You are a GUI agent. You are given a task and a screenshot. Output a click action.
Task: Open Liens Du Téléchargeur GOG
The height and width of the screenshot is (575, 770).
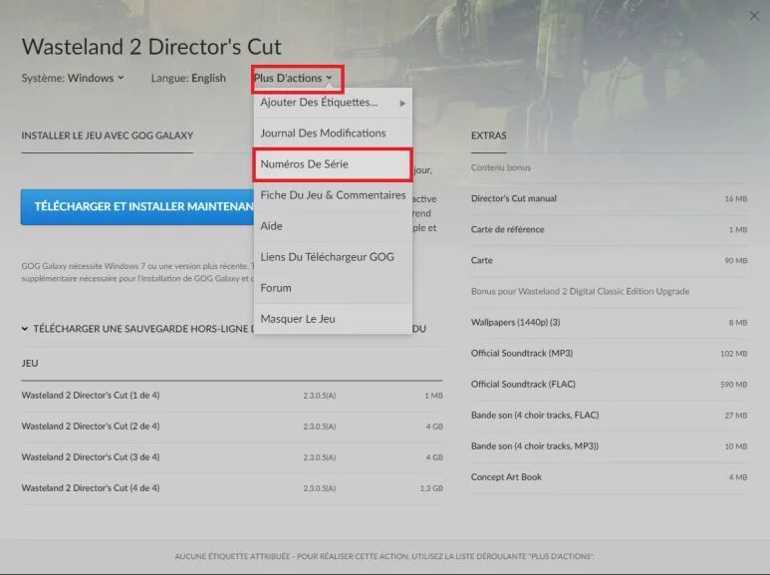[x=327, y=257]
